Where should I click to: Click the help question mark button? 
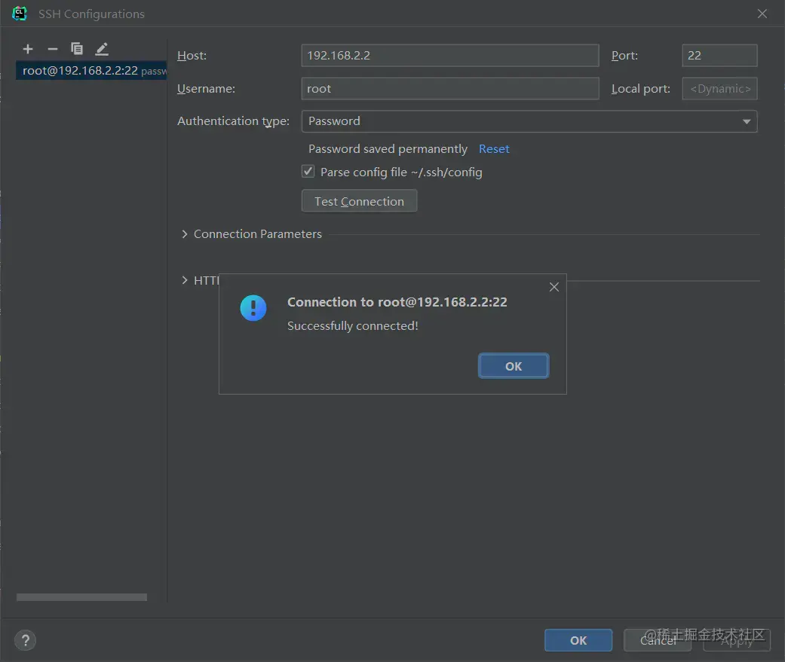[26, 640]
